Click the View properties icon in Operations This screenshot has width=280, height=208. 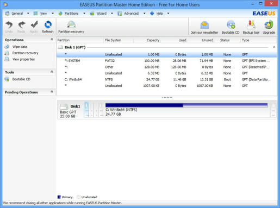click(7, 59)
